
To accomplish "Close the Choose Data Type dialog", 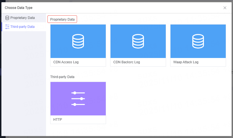I will (225, 8).
